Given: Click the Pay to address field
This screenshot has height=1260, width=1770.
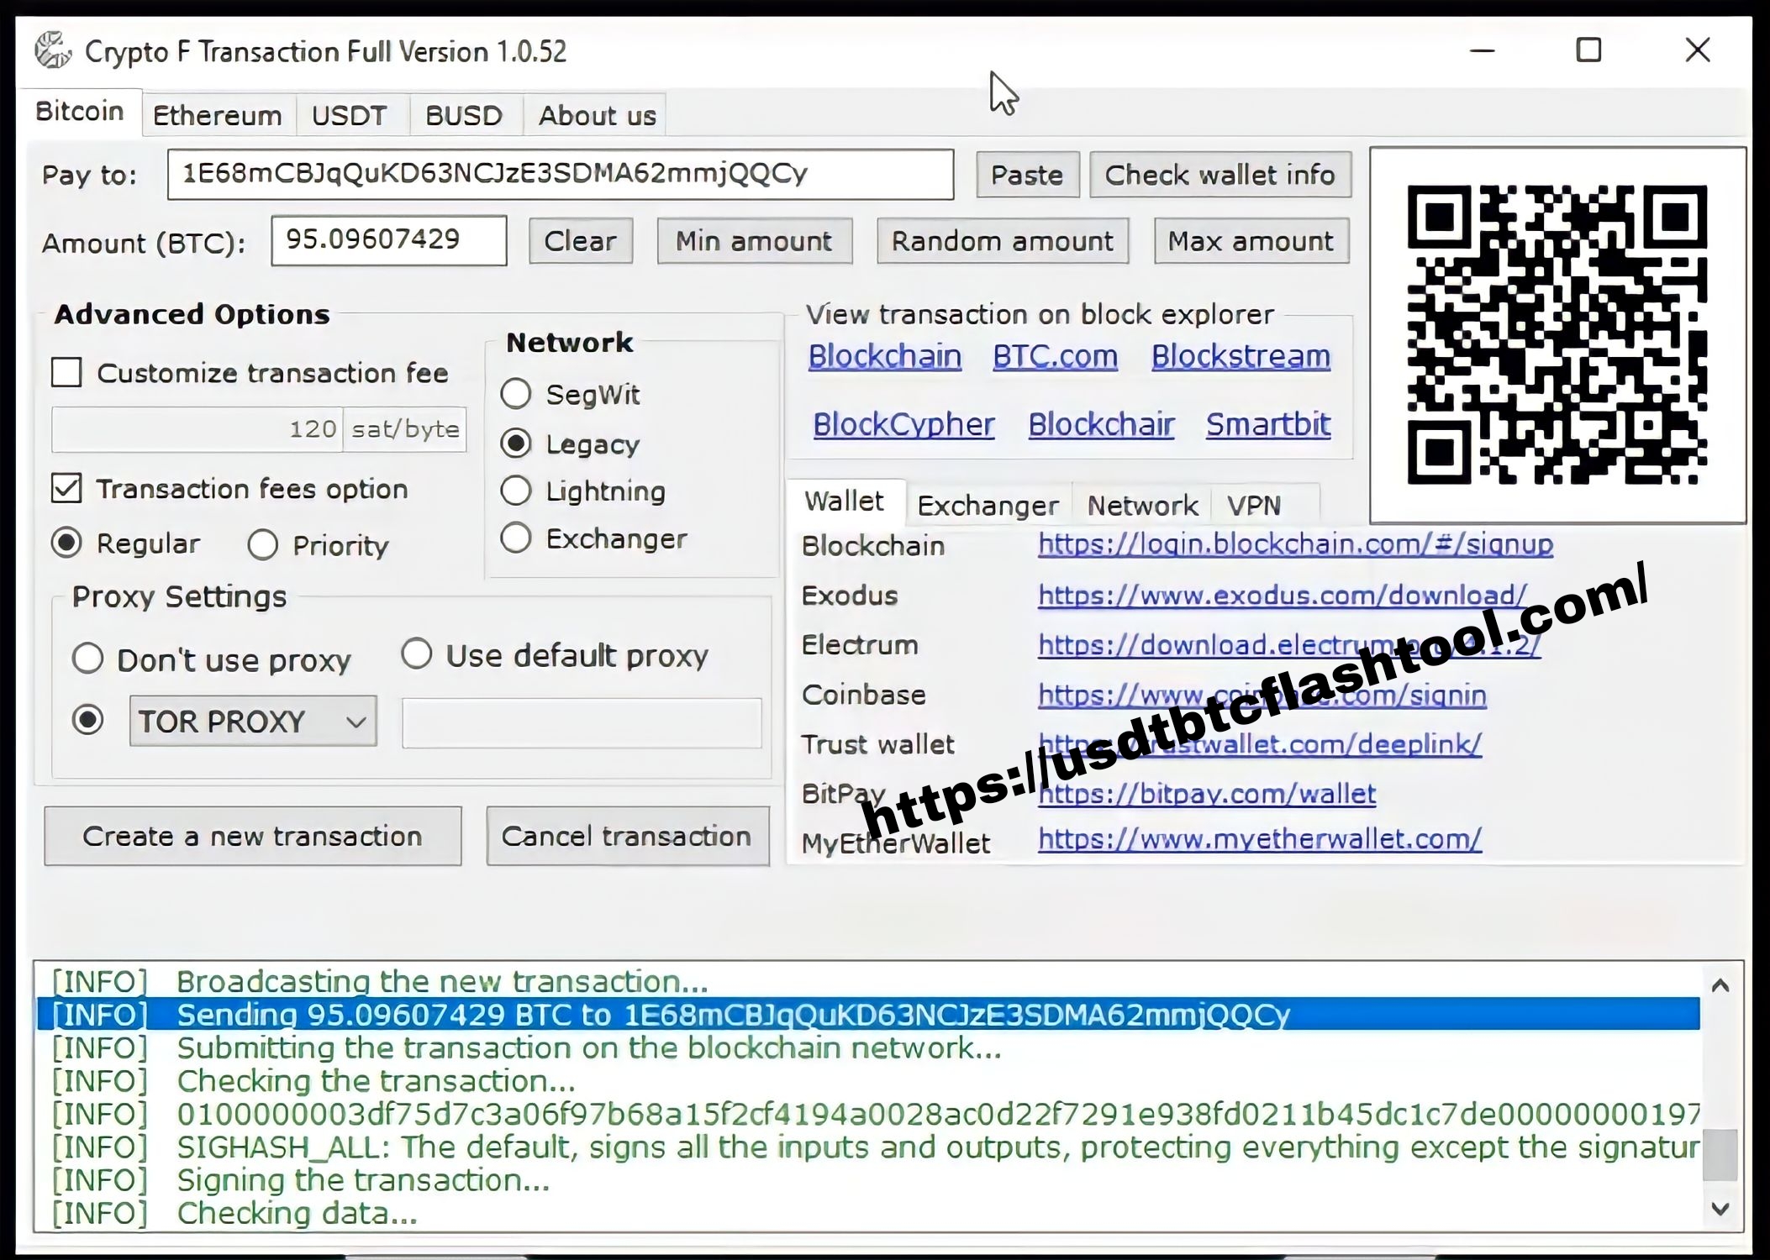Looking at the screenshot, I should coord(561,174).
